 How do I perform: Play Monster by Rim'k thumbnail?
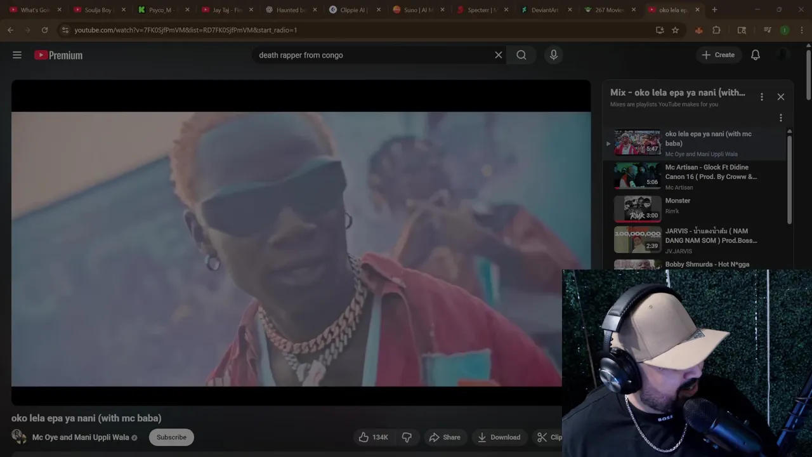(x=637, y=209)
